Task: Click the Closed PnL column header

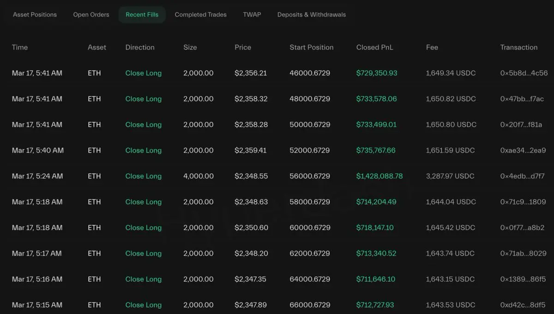Action: (374, 47)
